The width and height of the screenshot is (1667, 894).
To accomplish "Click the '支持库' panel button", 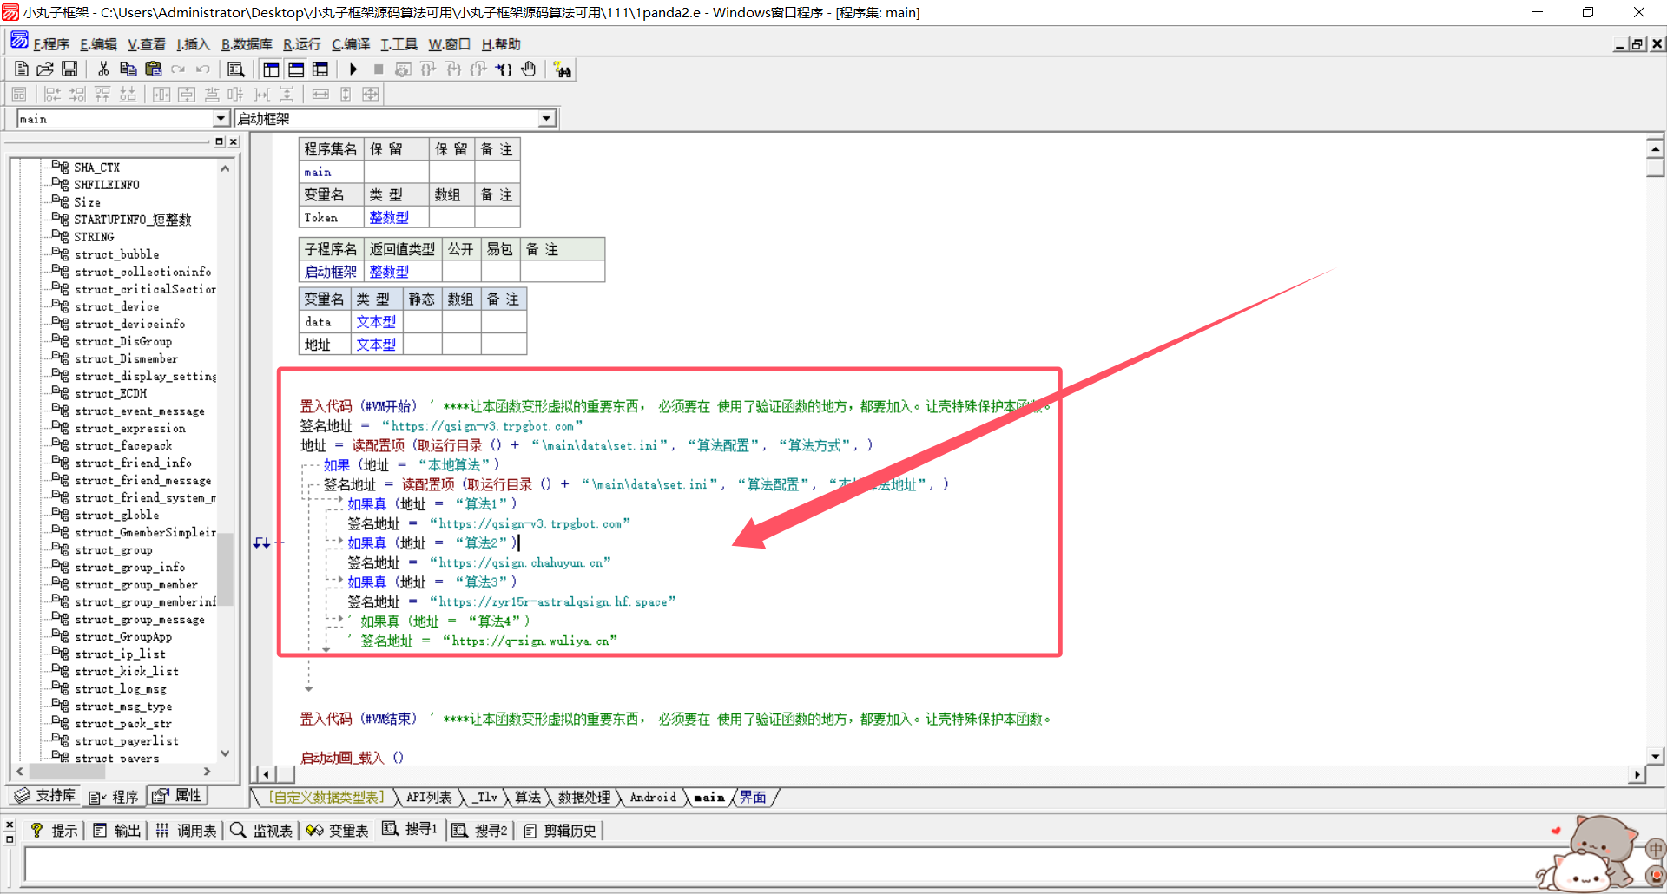I will point(45,796).
